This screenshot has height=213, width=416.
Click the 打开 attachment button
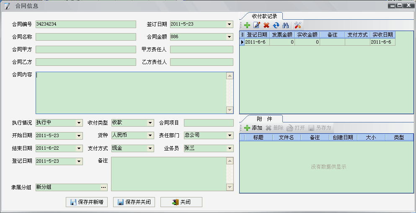pos(296,128)
